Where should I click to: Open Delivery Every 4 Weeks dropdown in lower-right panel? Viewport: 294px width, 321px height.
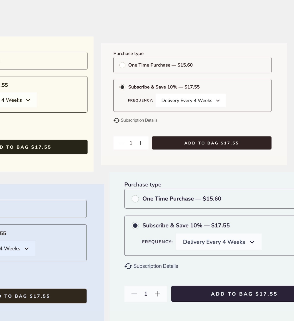pyautogui.click(x=218, y=242)
